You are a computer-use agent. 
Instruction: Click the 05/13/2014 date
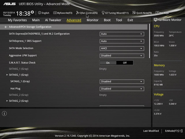tap(9, 12)
